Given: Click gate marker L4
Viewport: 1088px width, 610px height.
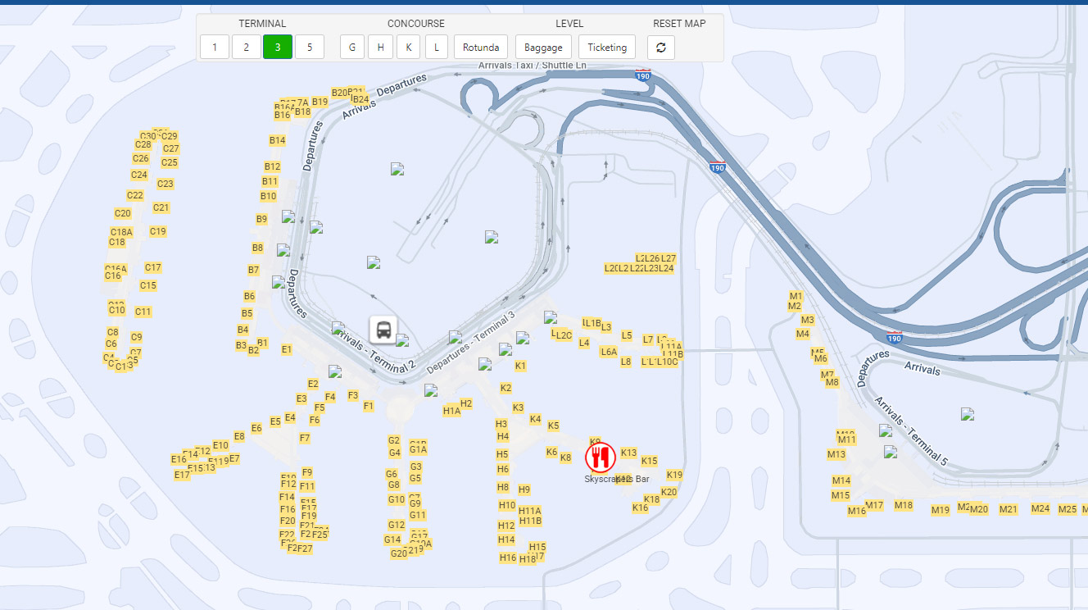Looking at the screenshot, I should pyautogui.click(x=584, y=343).
